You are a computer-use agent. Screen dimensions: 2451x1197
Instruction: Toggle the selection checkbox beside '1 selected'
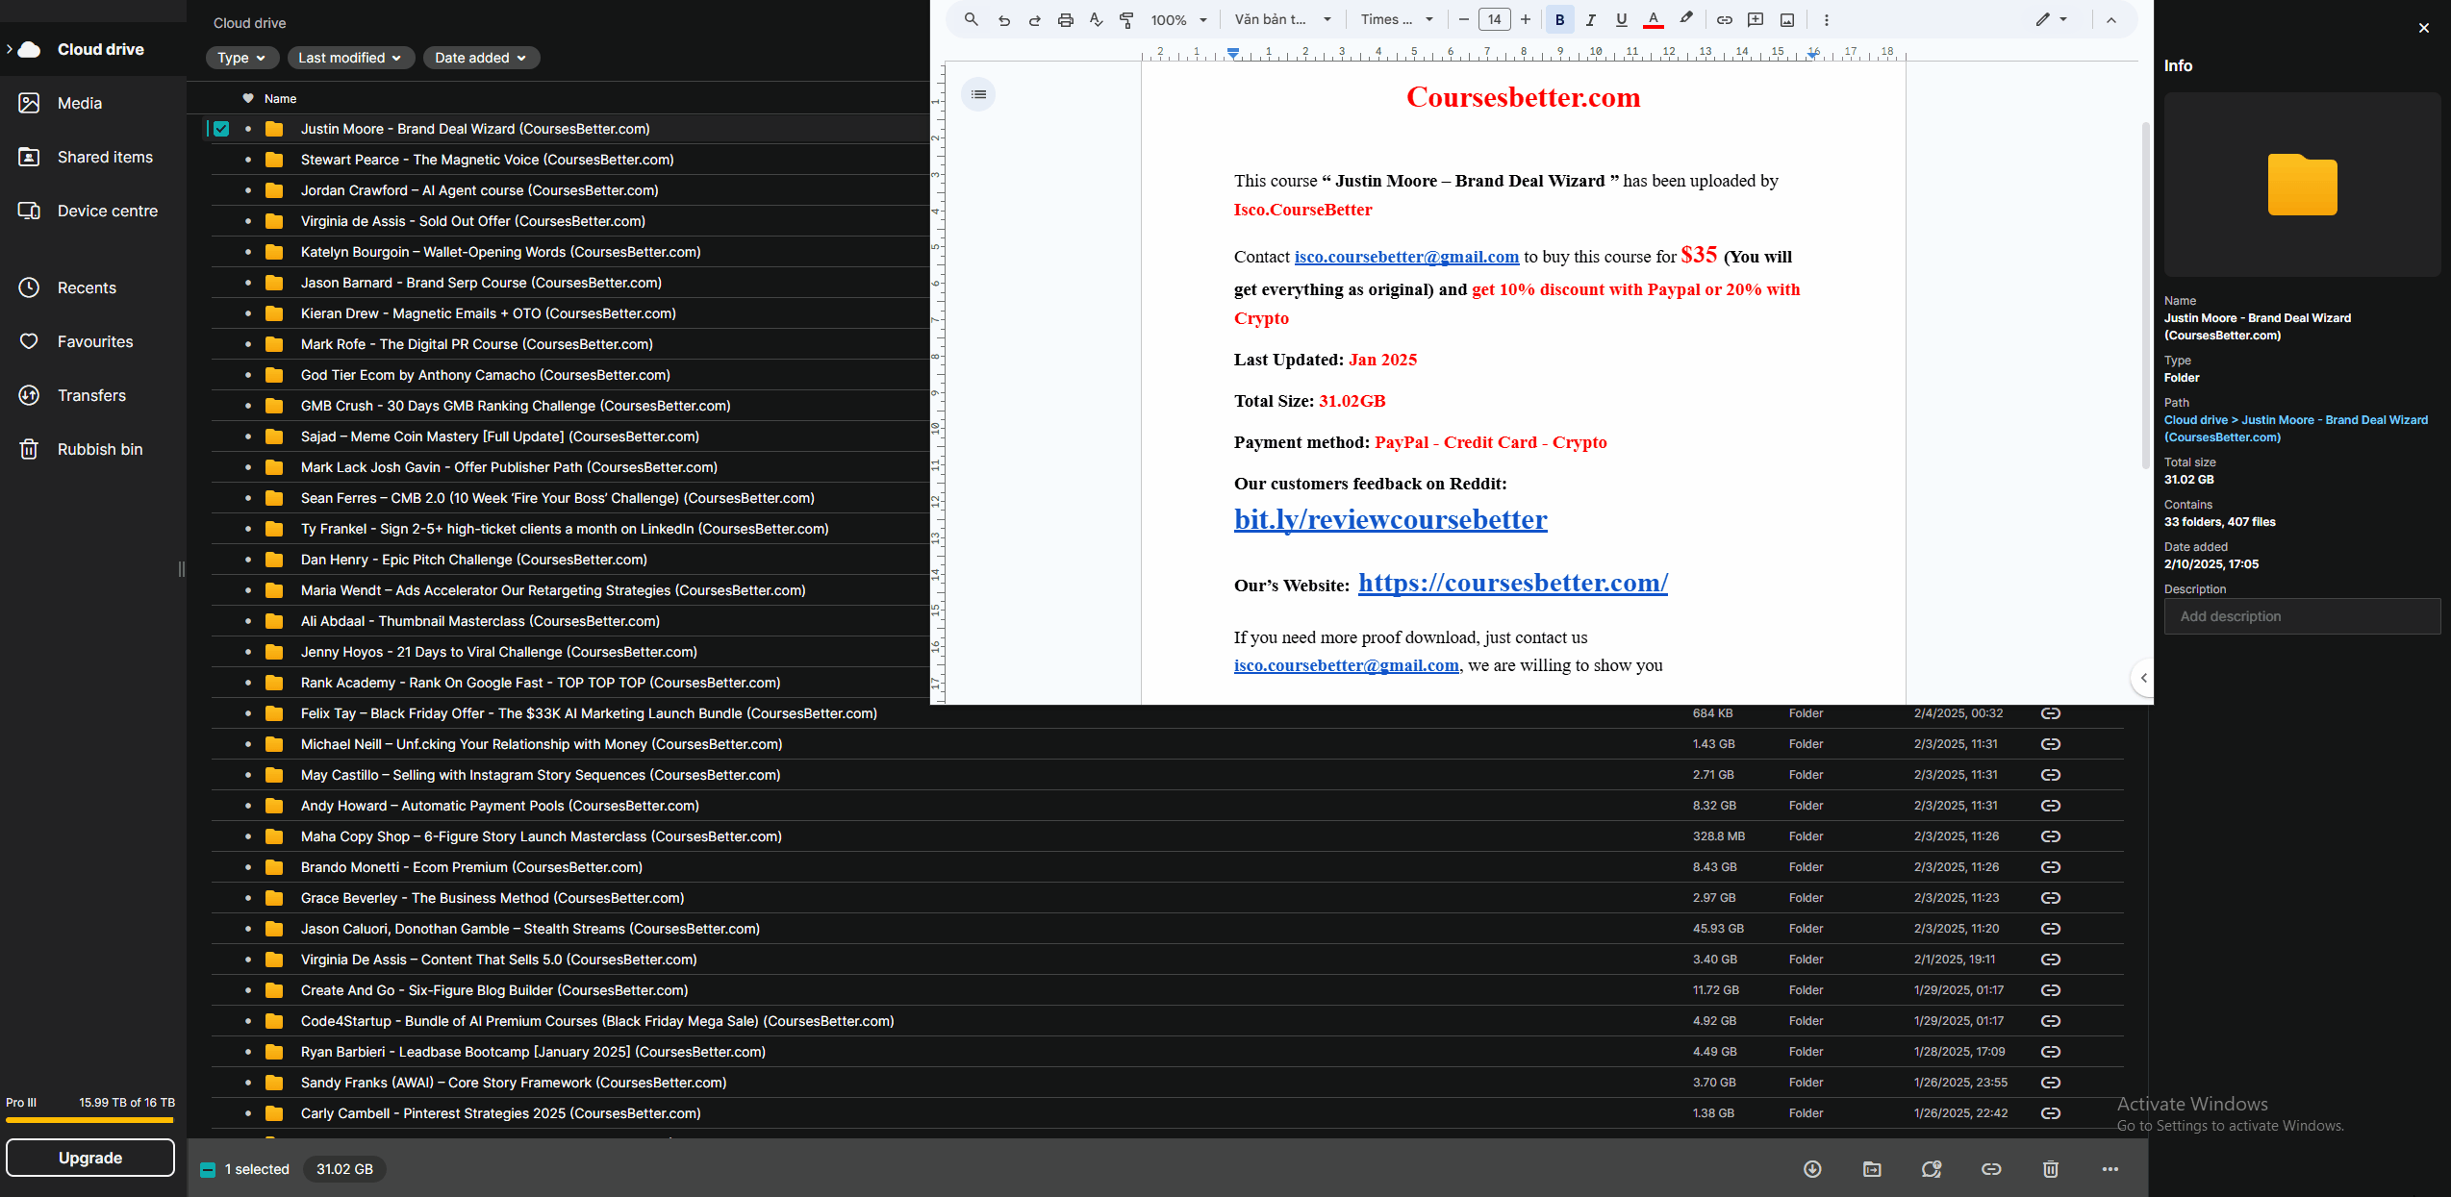[x=208, y=1169]
